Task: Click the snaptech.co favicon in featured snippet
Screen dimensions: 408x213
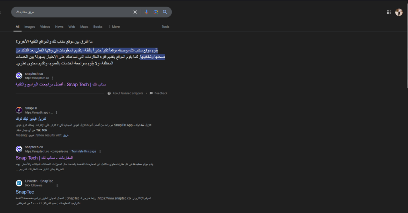Action: pos(19,76)
